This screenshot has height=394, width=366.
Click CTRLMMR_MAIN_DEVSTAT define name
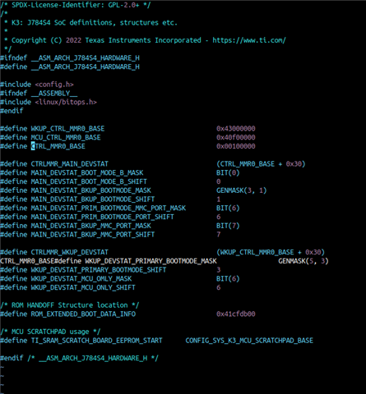(x=69, y=164)
